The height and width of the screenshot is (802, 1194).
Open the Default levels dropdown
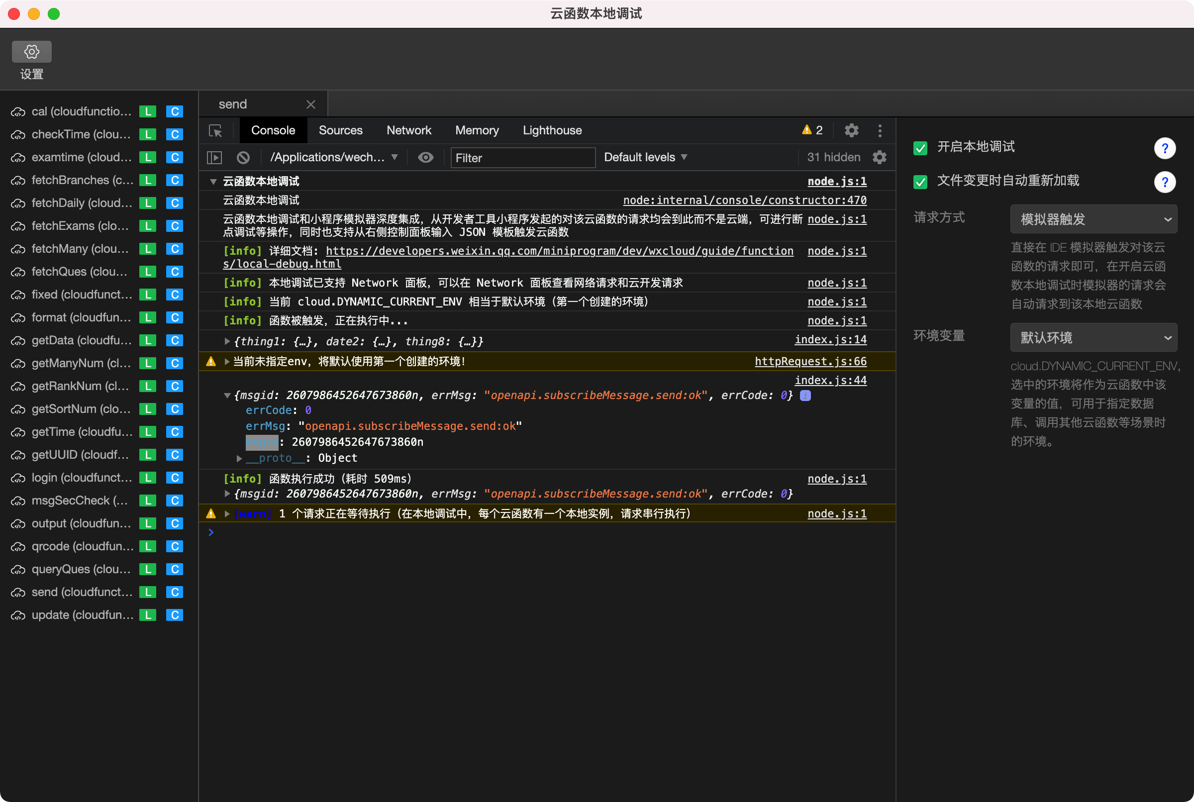click(645, 158)
